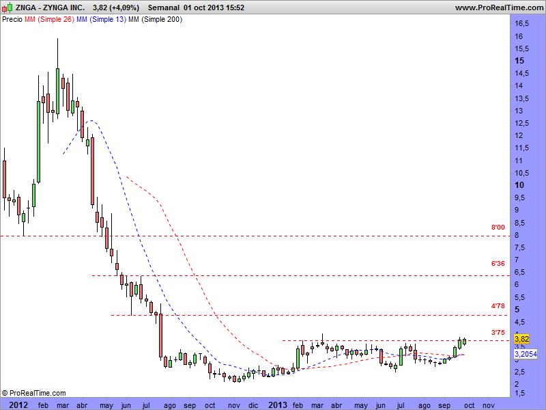The width and height of the screenshot is (546, 410).
Task: Select the MM (Simple 13) legend entry
Action: tap(101, 20)
